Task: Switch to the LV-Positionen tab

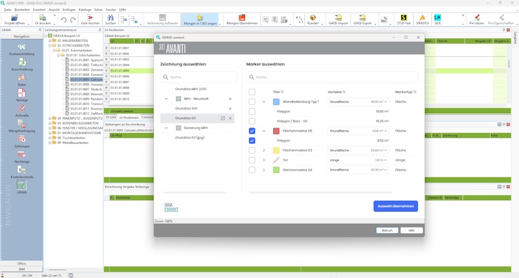Action: (x=128, y=117)
